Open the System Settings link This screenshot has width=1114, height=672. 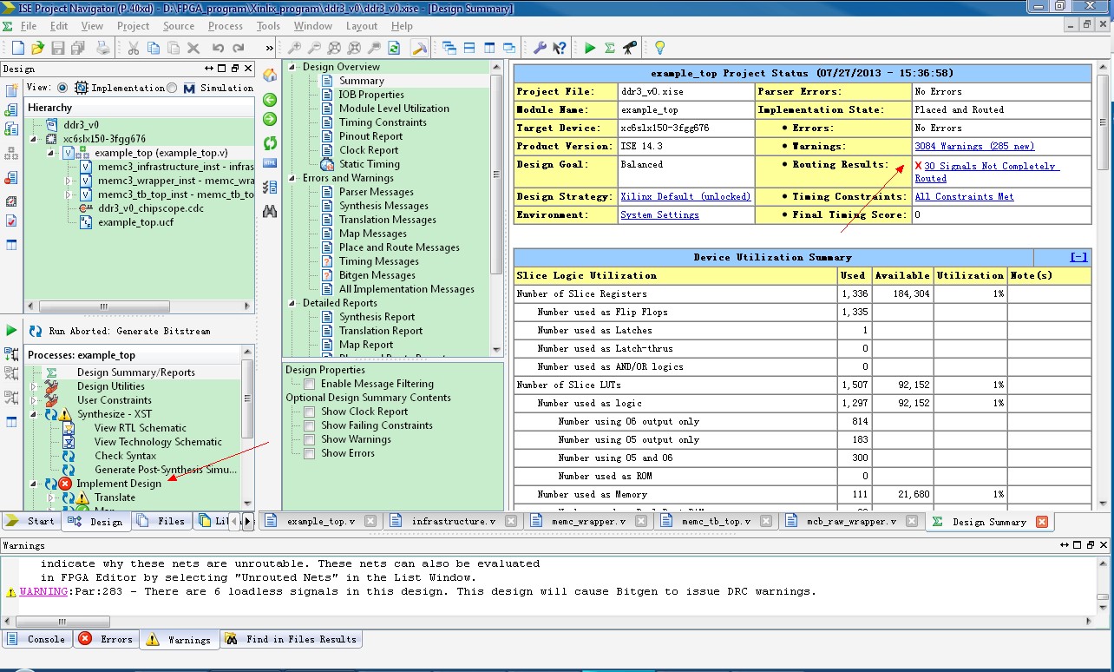coord(659,214)
